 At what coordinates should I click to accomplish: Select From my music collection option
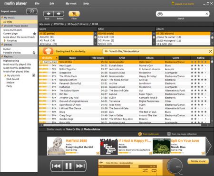182,134
